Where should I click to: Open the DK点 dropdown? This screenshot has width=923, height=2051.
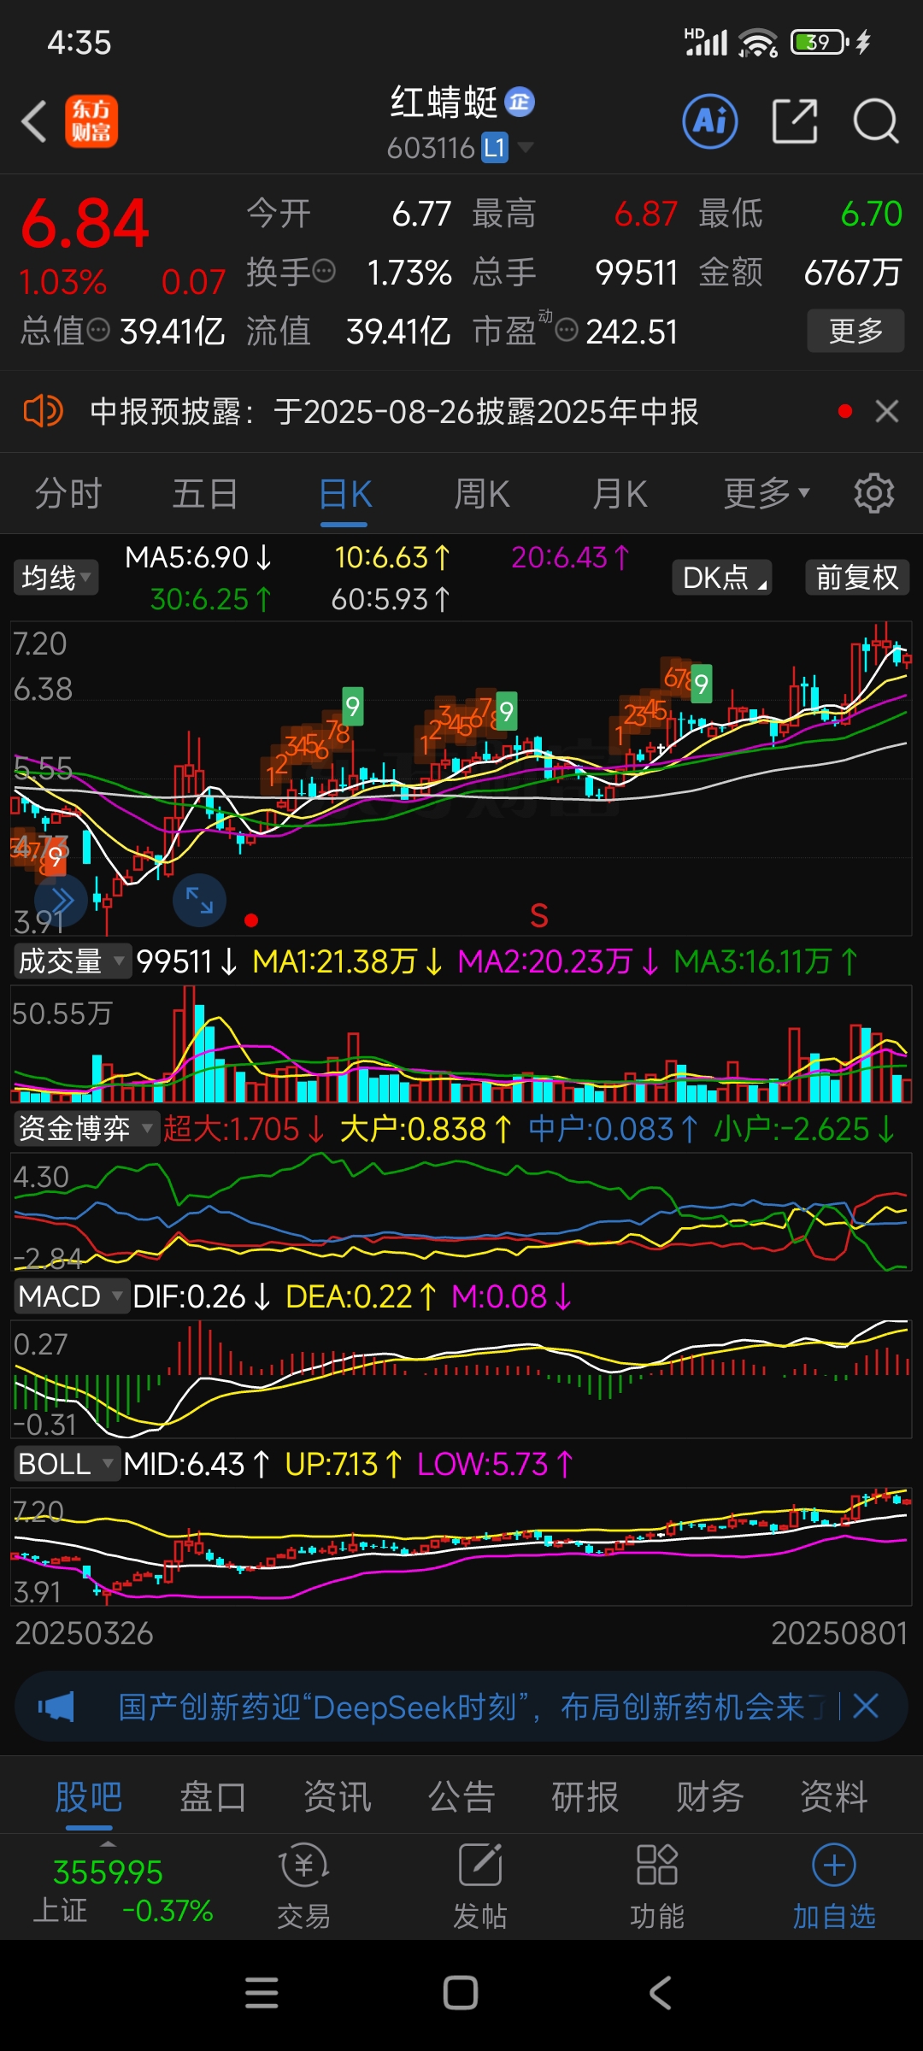pyautogui.click(x=722, y=578)
